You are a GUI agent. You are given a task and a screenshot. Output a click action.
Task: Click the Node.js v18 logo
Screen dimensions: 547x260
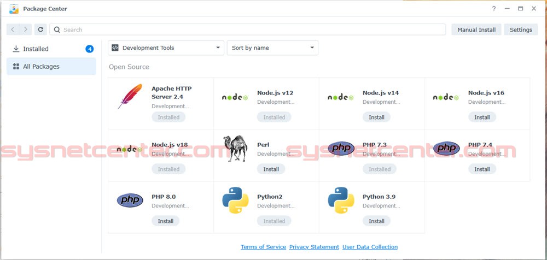click(x=130, y=149)
